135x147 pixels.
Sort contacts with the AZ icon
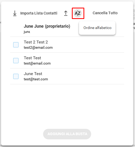[78, 13]
